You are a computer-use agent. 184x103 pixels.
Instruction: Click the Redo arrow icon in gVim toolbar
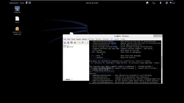(x=83, y=43)
